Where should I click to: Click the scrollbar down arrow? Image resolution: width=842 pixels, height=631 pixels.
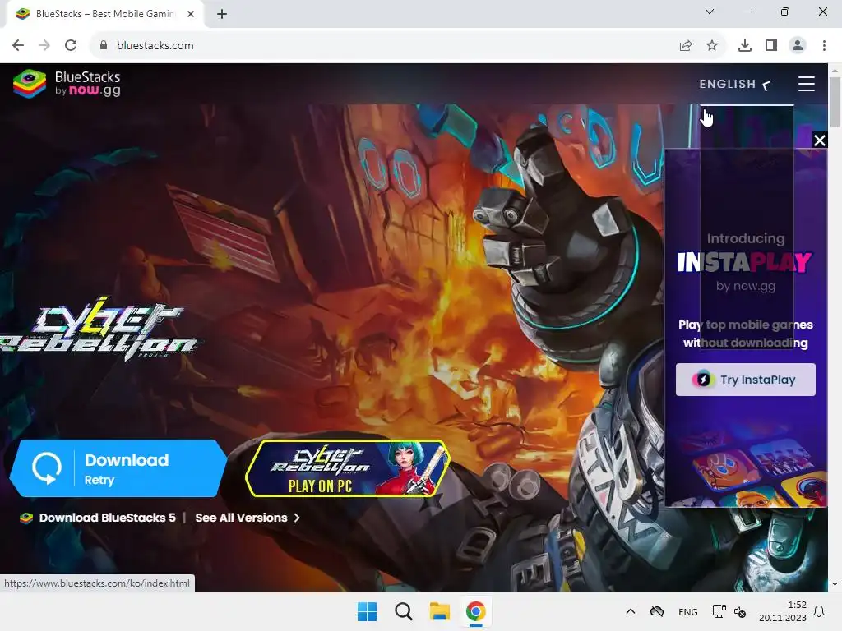[x=835, y=584]
